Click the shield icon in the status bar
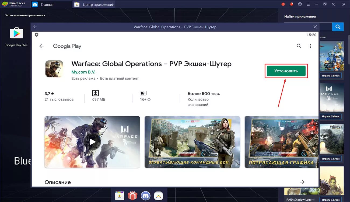This screenshot has height=202, width=350. tap(37, 35)
